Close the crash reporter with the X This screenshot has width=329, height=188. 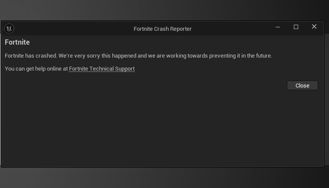[314, 26]
